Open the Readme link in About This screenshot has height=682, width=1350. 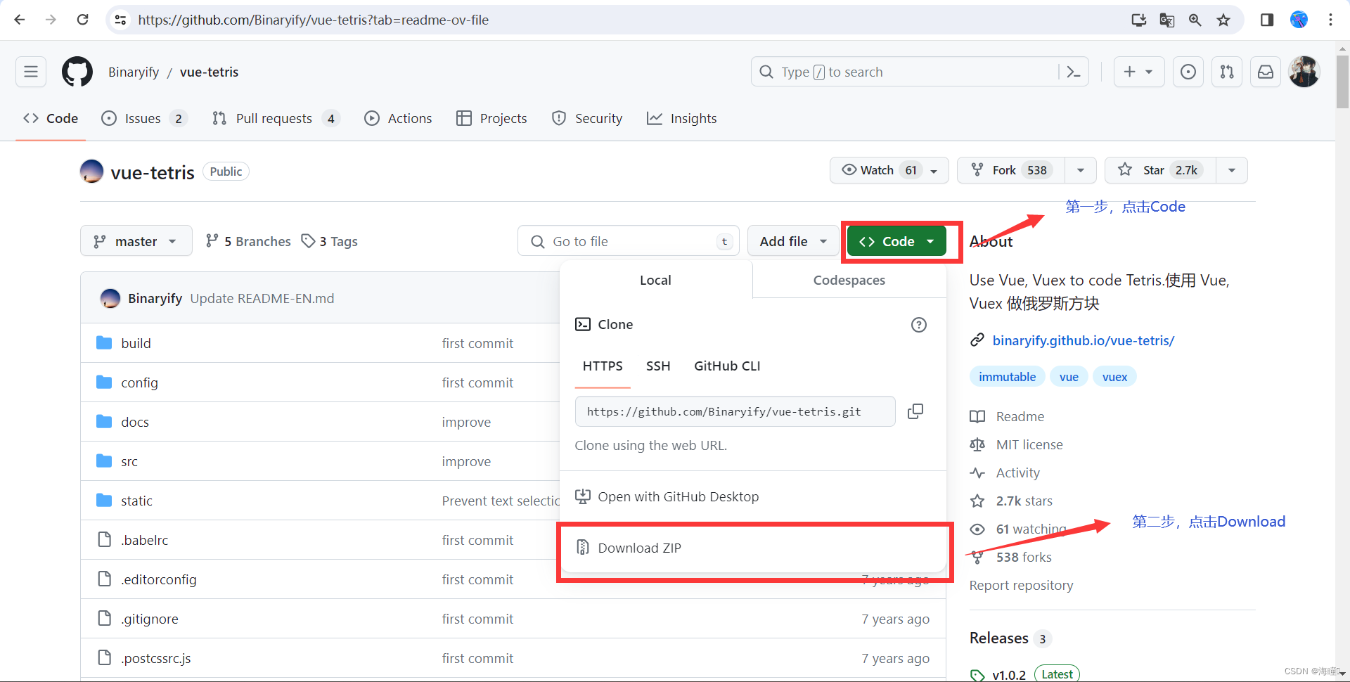[x=1020, y=416]
